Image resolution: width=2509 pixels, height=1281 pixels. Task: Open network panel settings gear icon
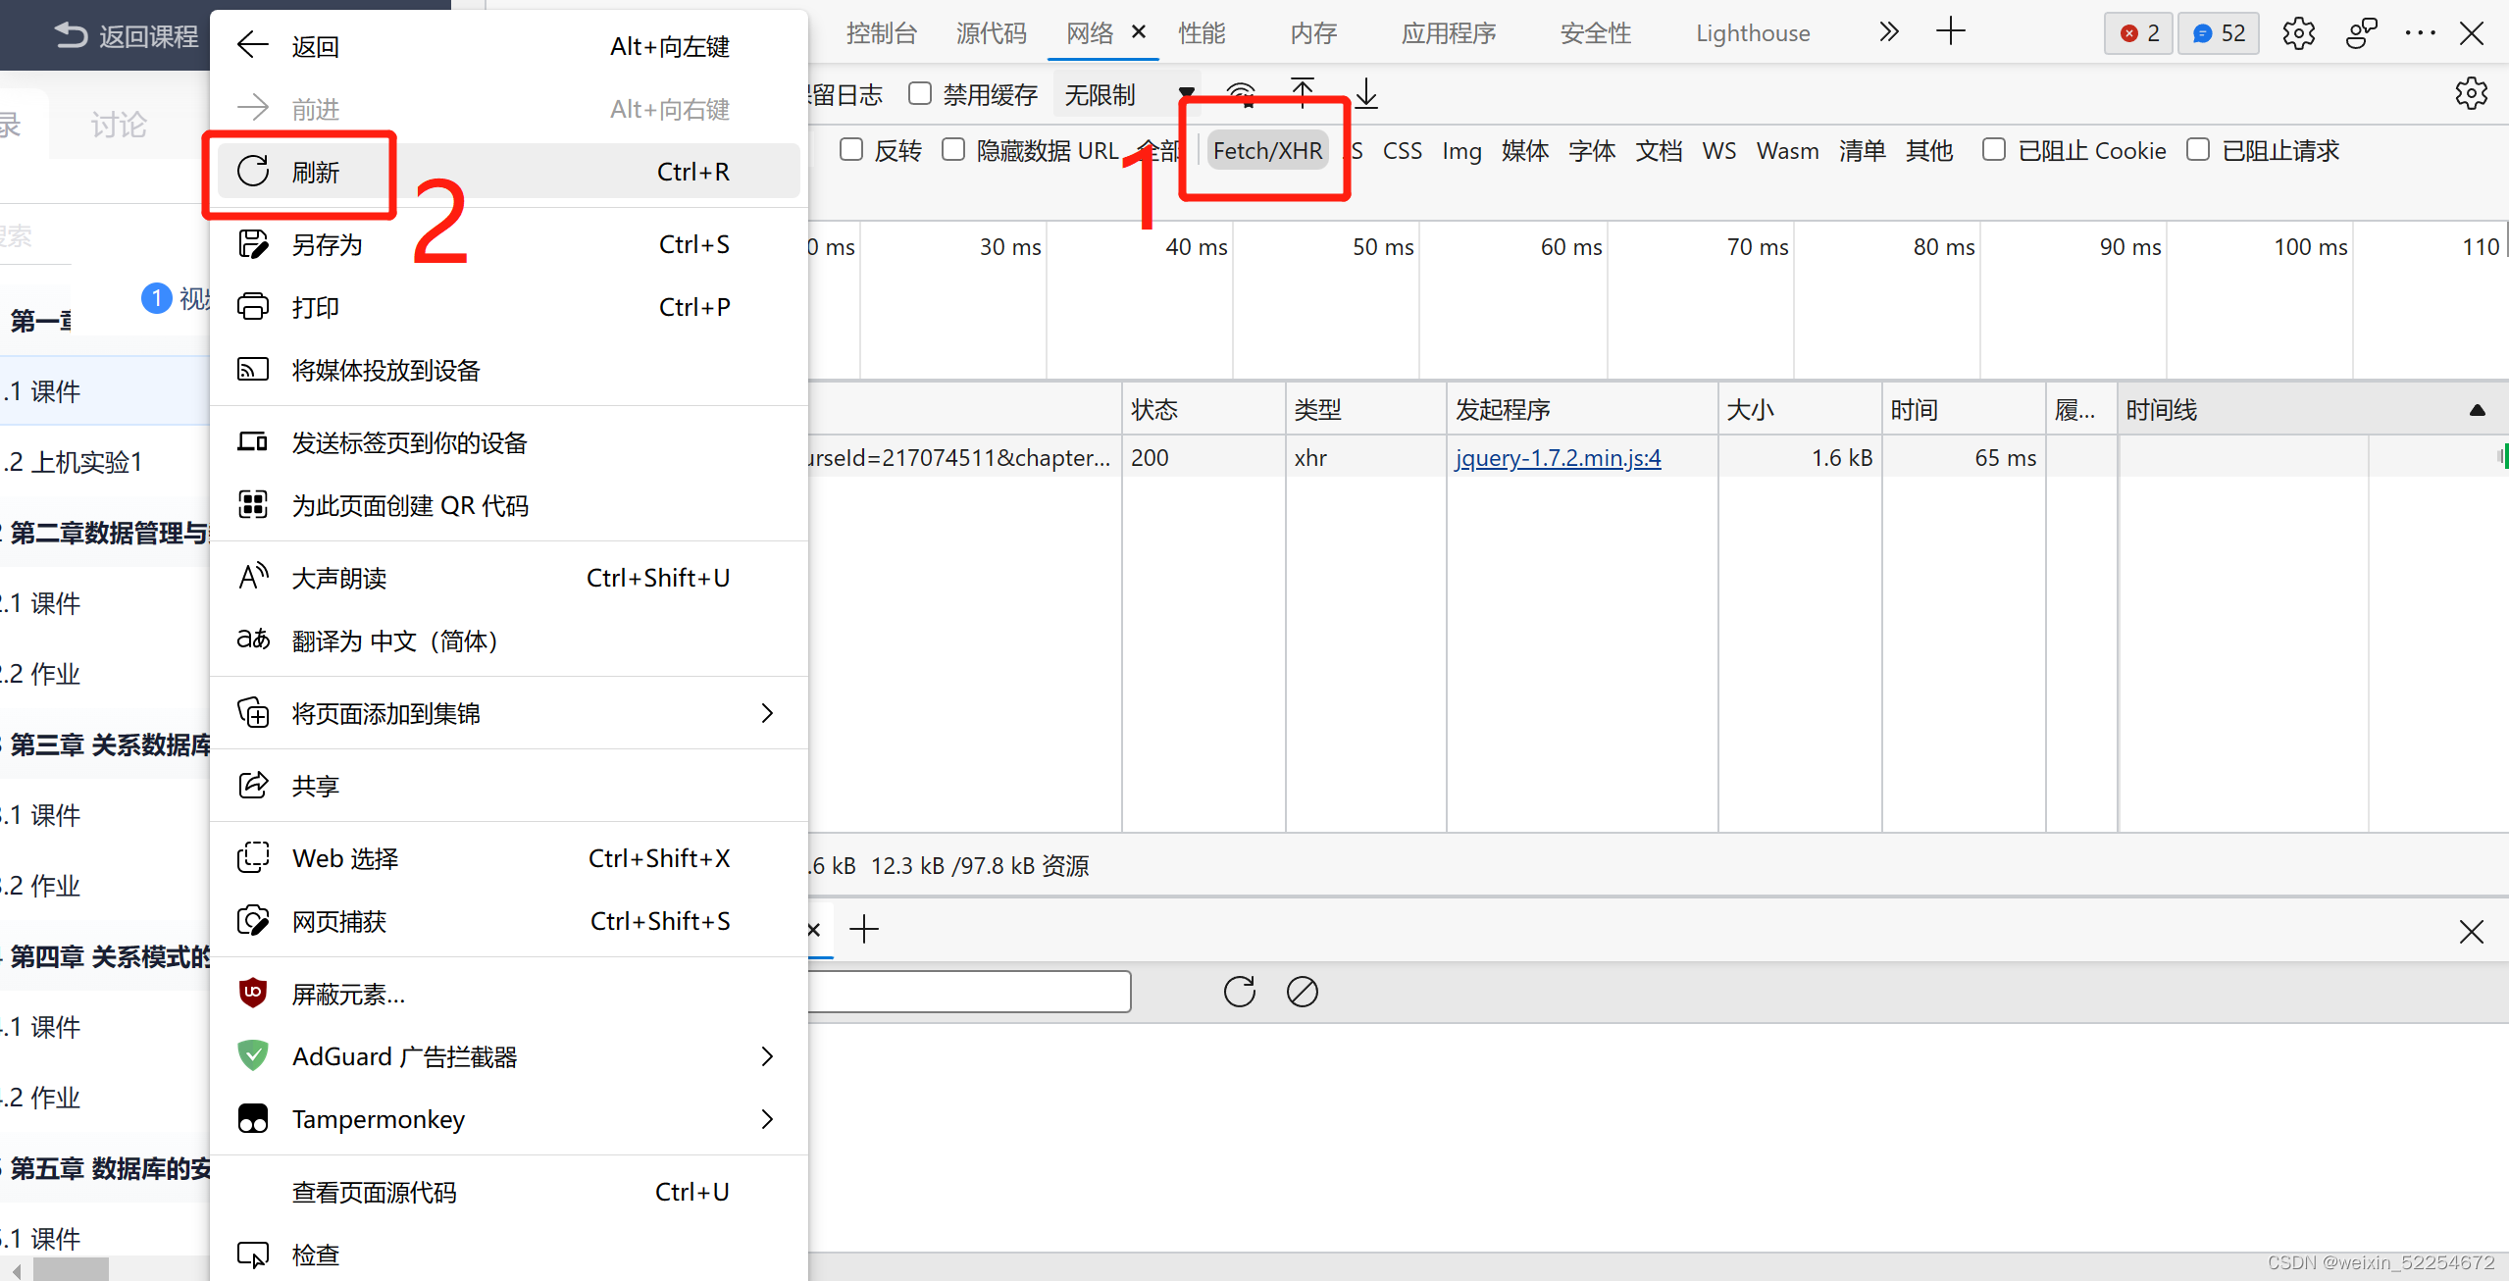point(2471,94)
